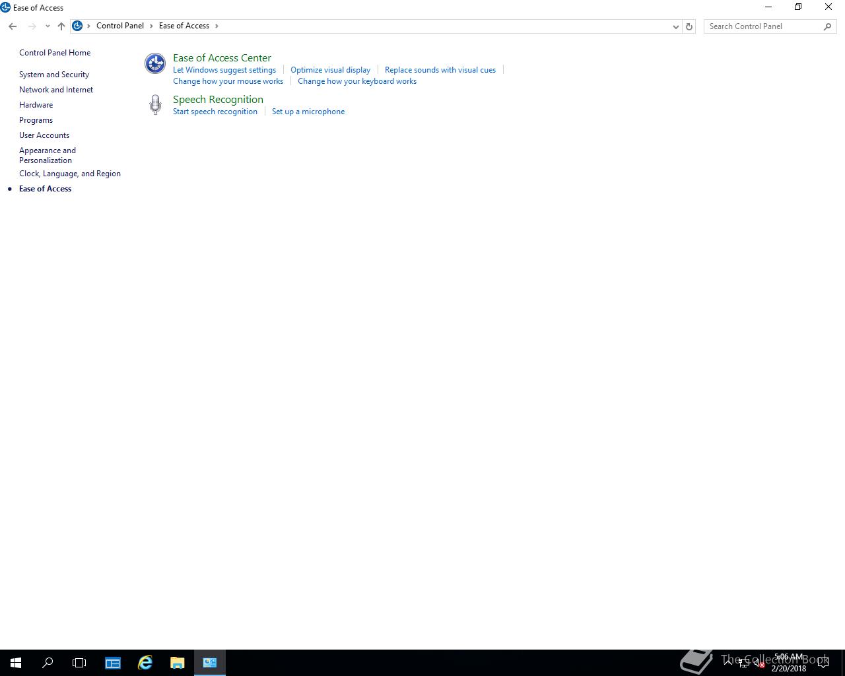
Task: Expand the chevron after Ease of Access breadcrumb
Action: 217,26
